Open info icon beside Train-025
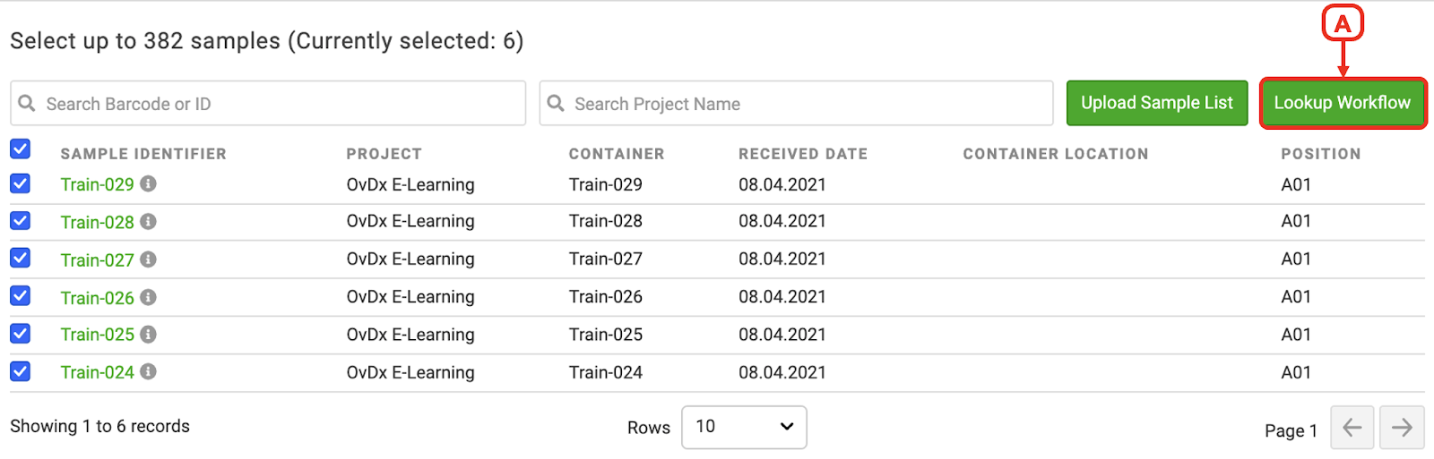The image size is (1434, 459). [x=149, y=334]
